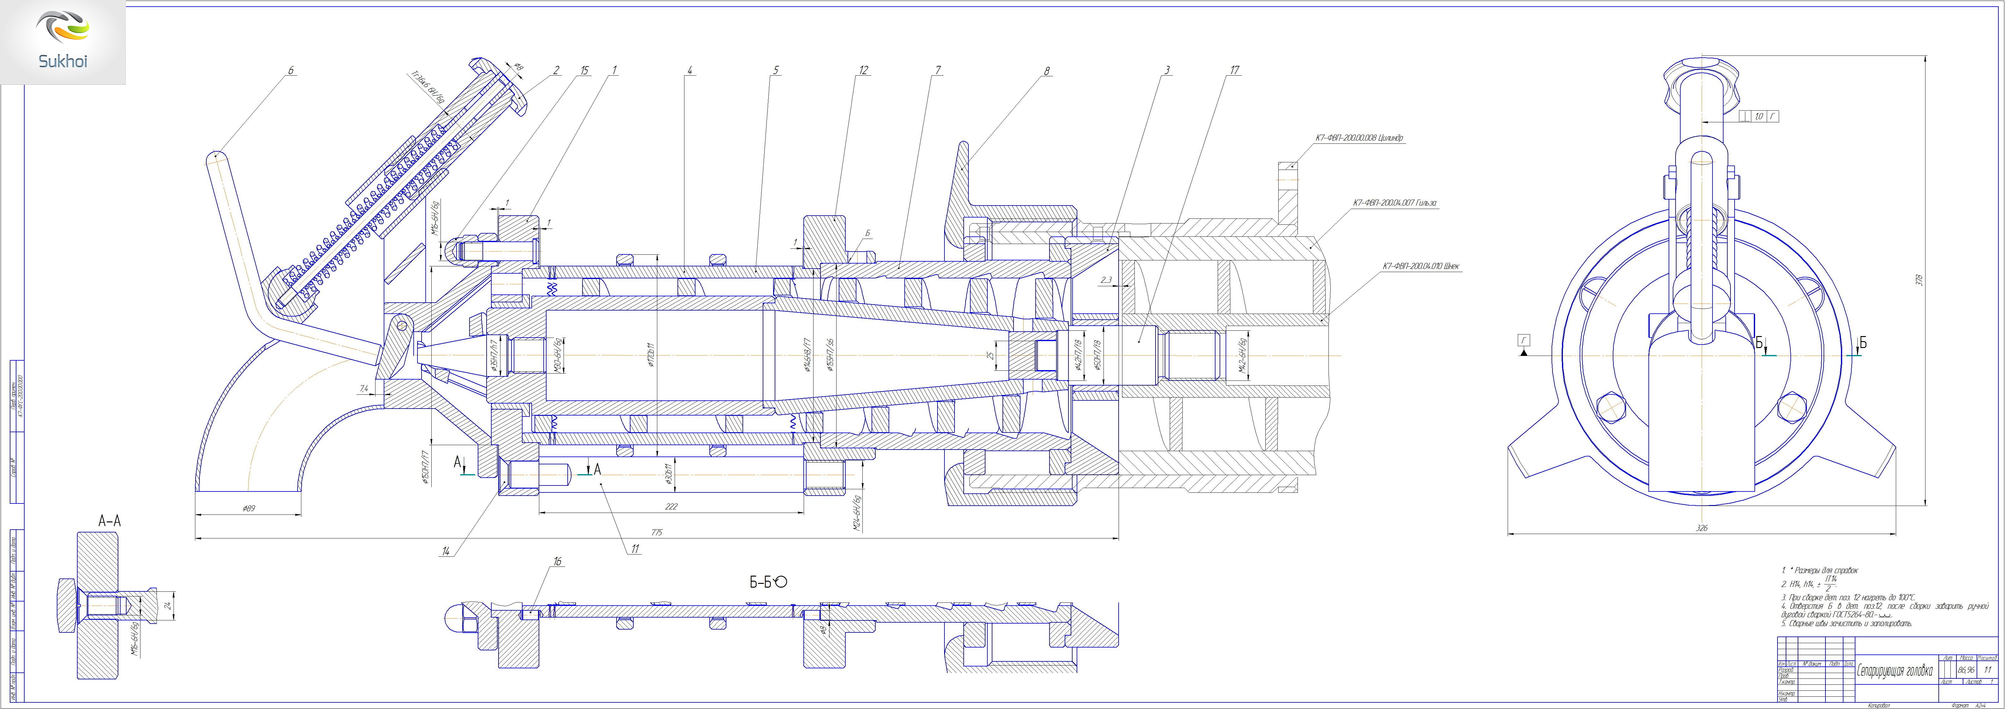Select the mass value '86,96'
This screenshot has height=709, width=2005.
click(x=1966, y=670)
